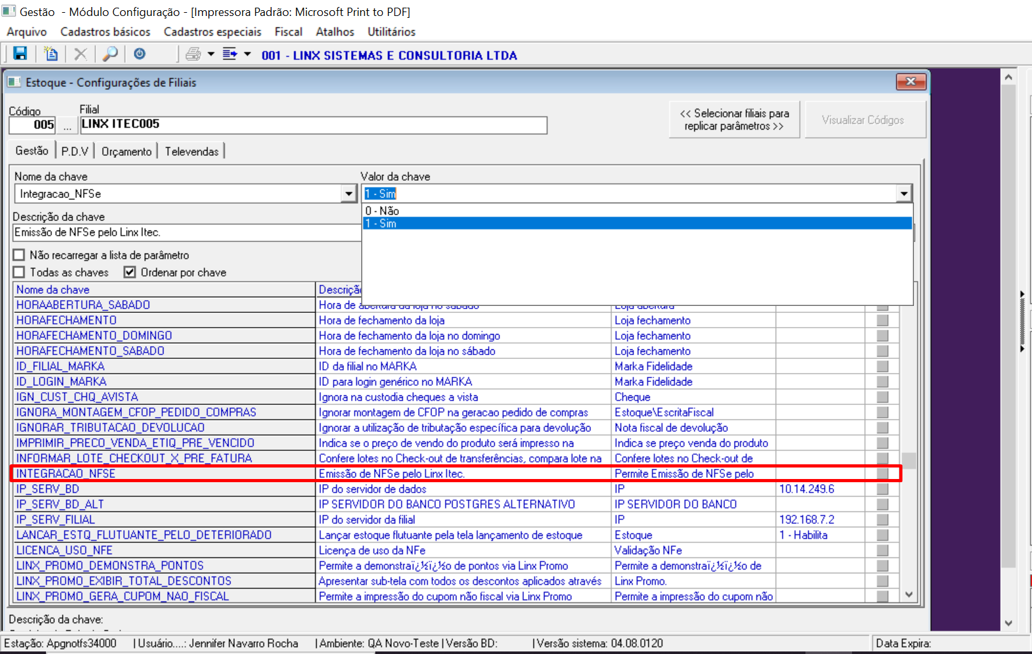Image resolution: width=1032 pixels, height=654 pixels.
Task: Uncheck the 'Ordenar por chave' checkbox
Action: [x=130, y=272]
